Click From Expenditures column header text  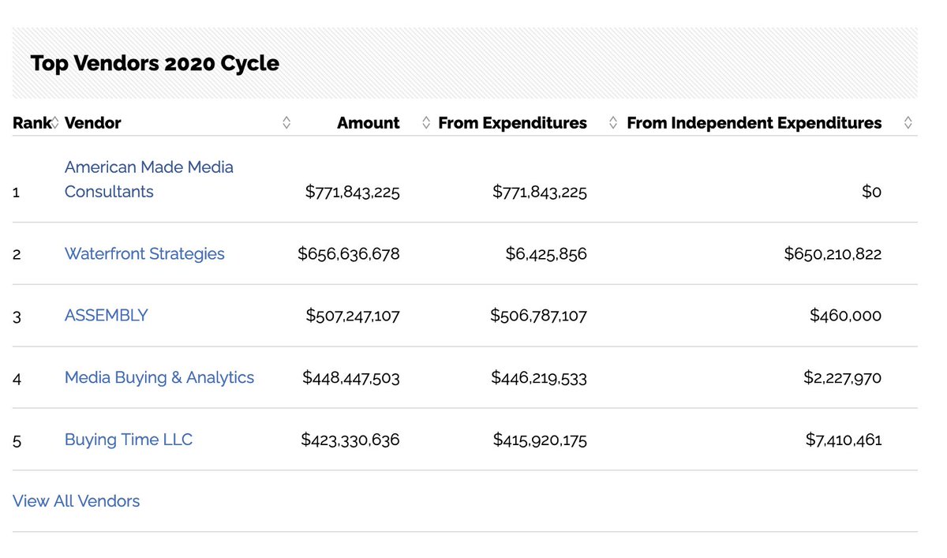coord(513,123)
